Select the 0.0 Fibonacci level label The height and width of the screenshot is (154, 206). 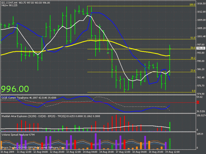pyautogui.click(x=193, y=91)
